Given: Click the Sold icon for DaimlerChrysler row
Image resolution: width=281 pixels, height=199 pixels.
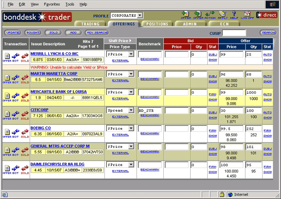Looking at the screenshot, I should (25, 170).
